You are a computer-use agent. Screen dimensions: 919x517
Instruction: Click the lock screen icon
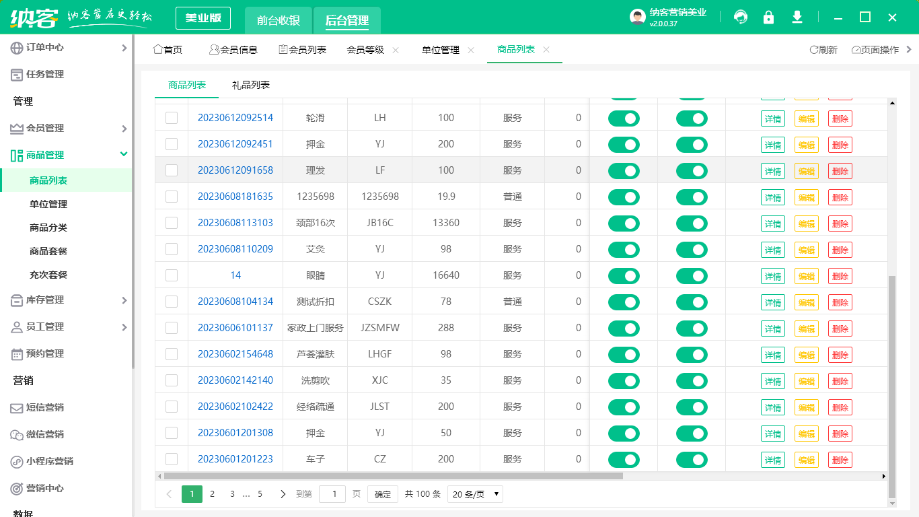point(768,18)
